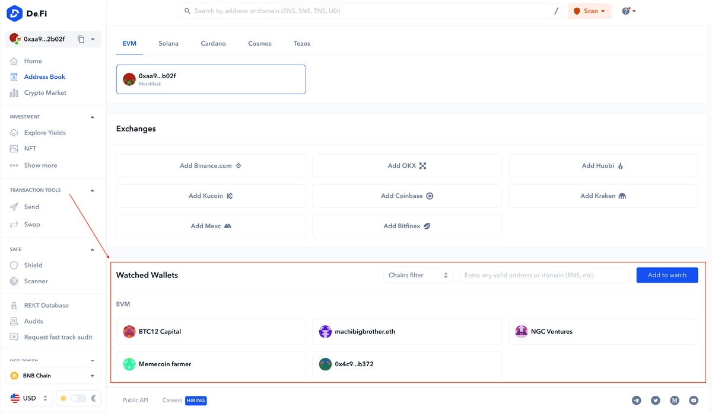Switch to the Solana tab

pos(169,44)
